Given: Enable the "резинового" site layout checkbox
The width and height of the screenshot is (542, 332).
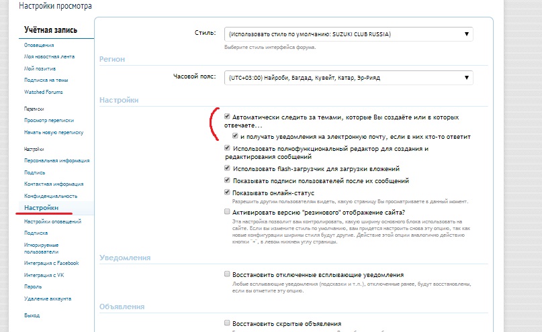Looking at the screenshot, I should (228, 212).
